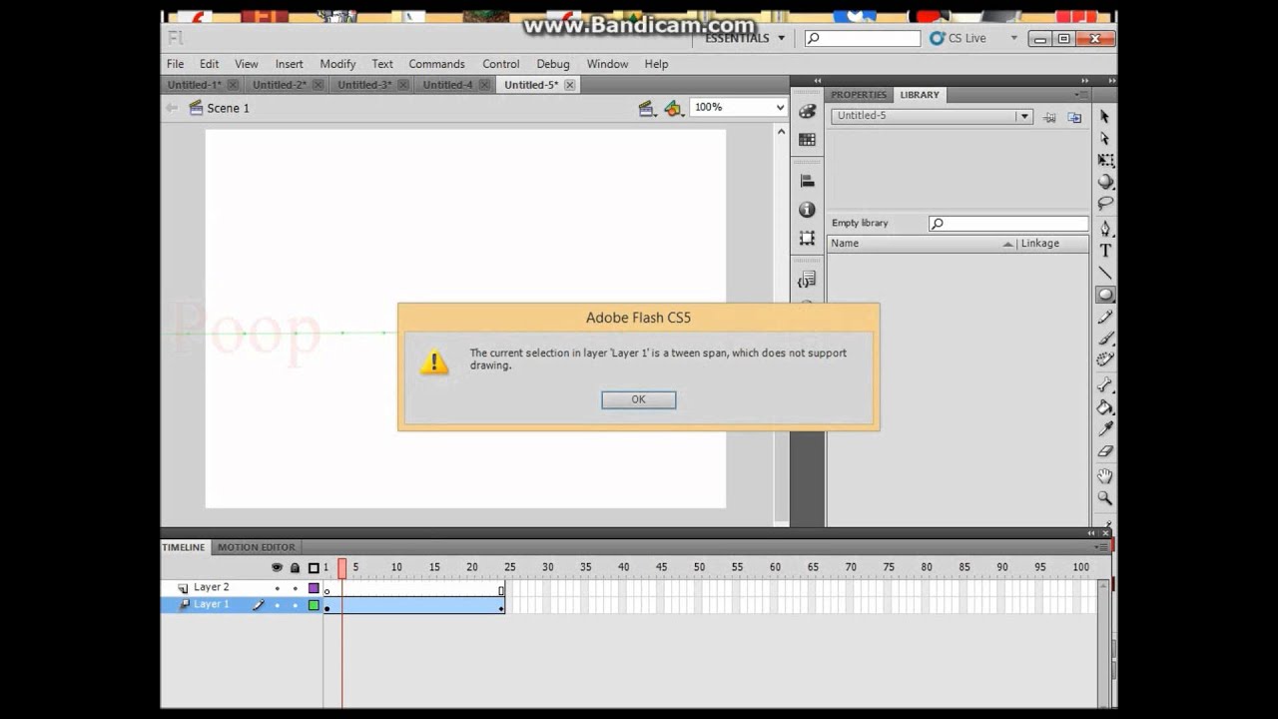
Task: Select the Bone tool
Action: click(1105, 385)
